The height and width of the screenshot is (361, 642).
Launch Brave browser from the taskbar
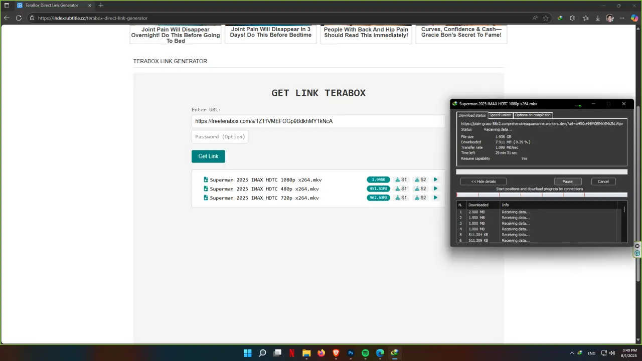click(x=336, y=353)
